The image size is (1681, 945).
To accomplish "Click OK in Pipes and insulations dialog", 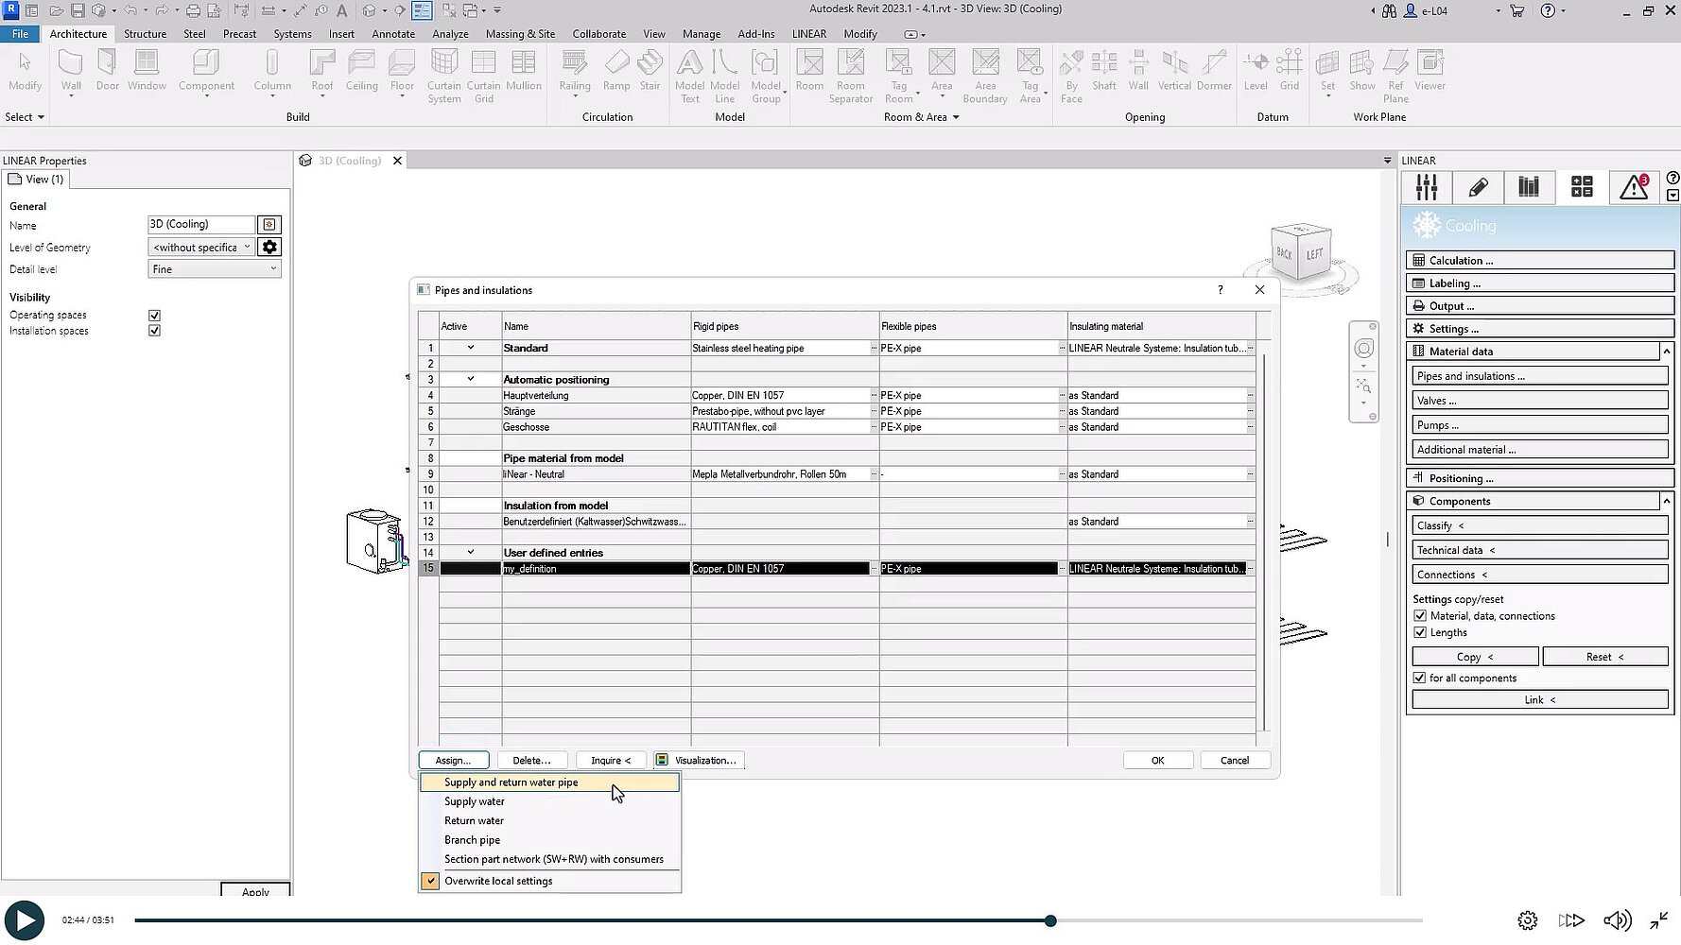I will 1157,760.
